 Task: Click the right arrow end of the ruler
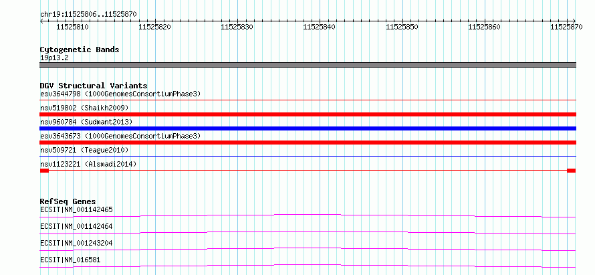pyautogui.click(x=574, y=21)
